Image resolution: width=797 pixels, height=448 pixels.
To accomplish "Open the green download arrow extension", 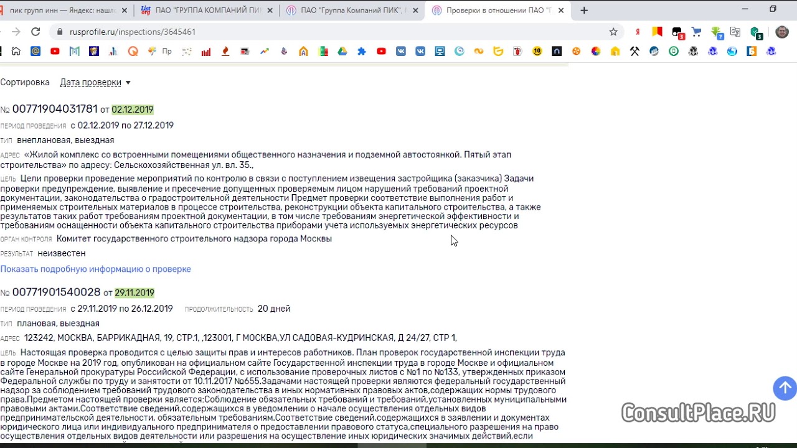I will pyautogui.click(x=717, y=32).
